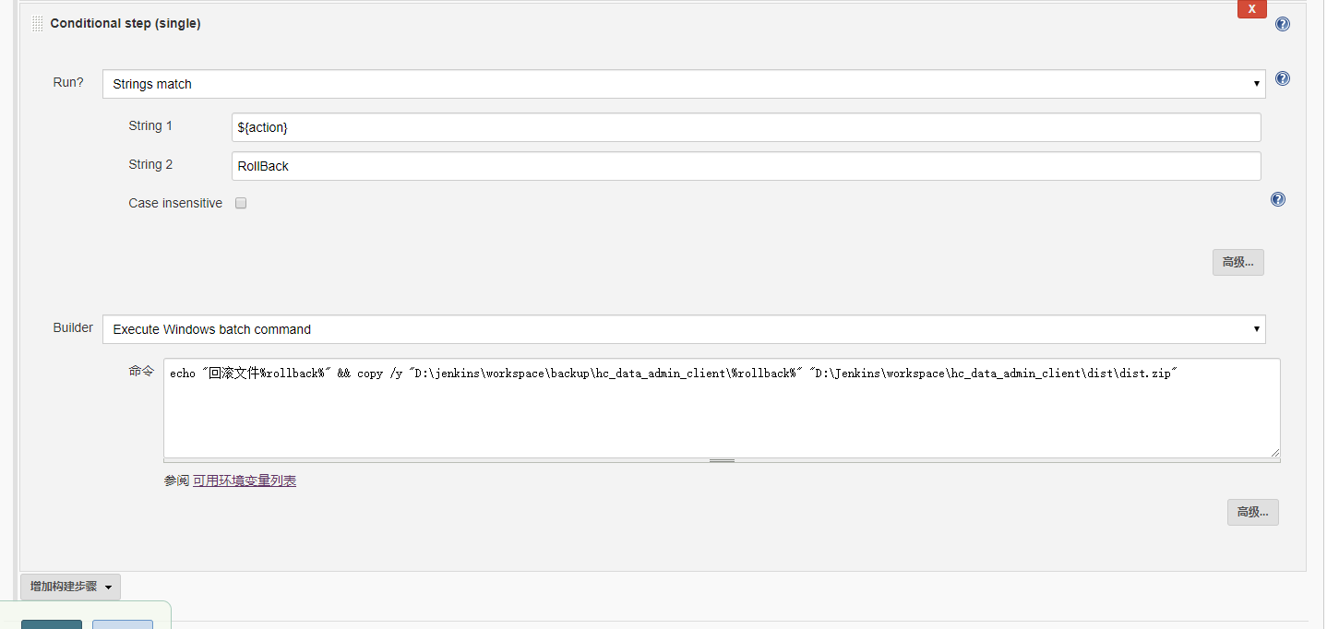1327x629 pixels.
Task: Click the String 2 field containing RollBack
Action: pyautogui.click(x=746, y=166)
